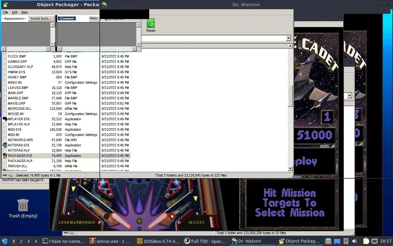The width and height of the screenshot is (393, 246).
Task: Switch to workspace 2
Action: point(21,241)
